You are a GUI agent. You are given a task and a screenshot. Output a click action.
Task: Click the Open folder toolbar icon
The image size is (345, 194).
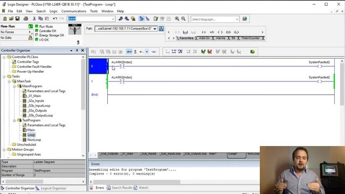11,19
